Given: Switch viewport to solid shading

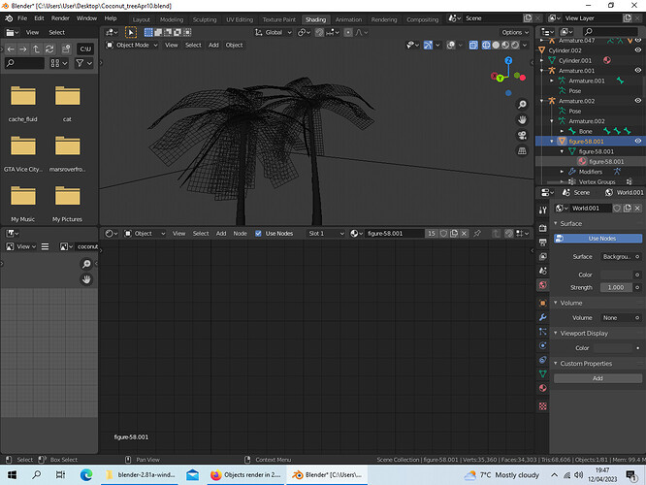Looking at the screenshot, I should click(x=496, y=45).
